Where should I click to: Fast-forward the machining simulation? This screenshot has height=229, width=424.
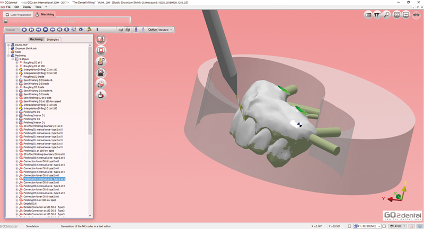(52, 30)
